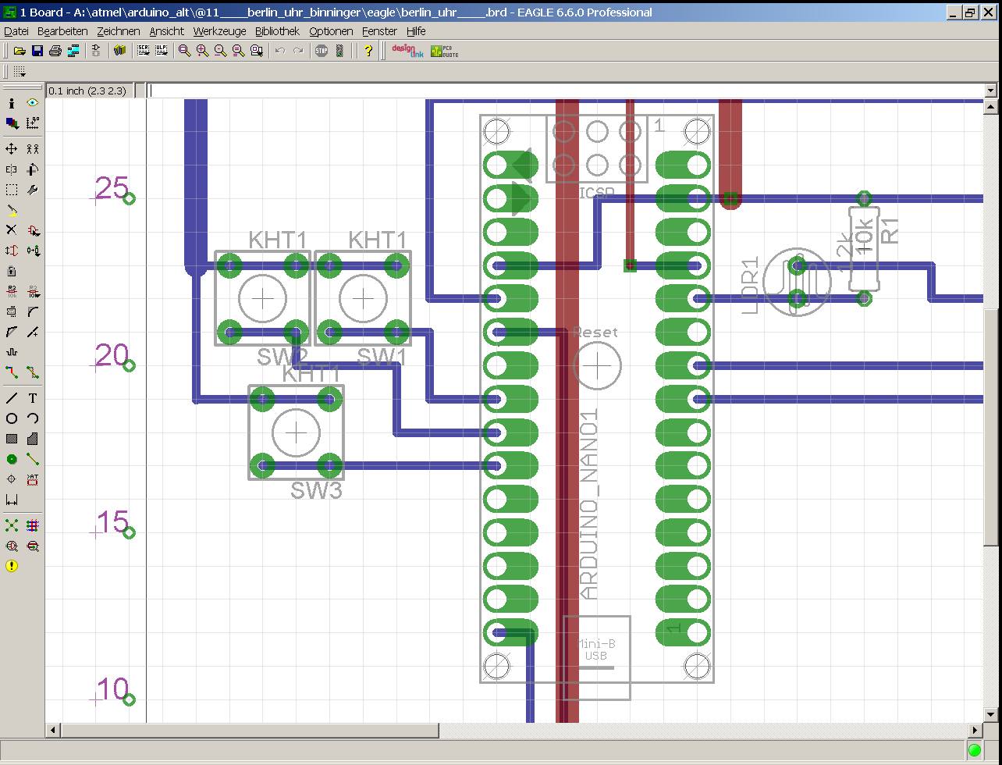Viewport: 1002px width, 765px height.
Task: Open the grid settings dropdown
Action: point(20,72)
